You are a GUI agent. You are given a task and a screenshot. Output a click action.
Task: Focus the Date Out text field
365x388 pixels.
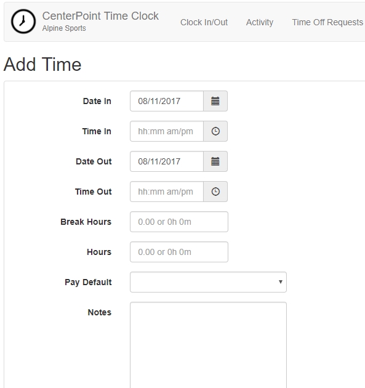coord(167,161)
